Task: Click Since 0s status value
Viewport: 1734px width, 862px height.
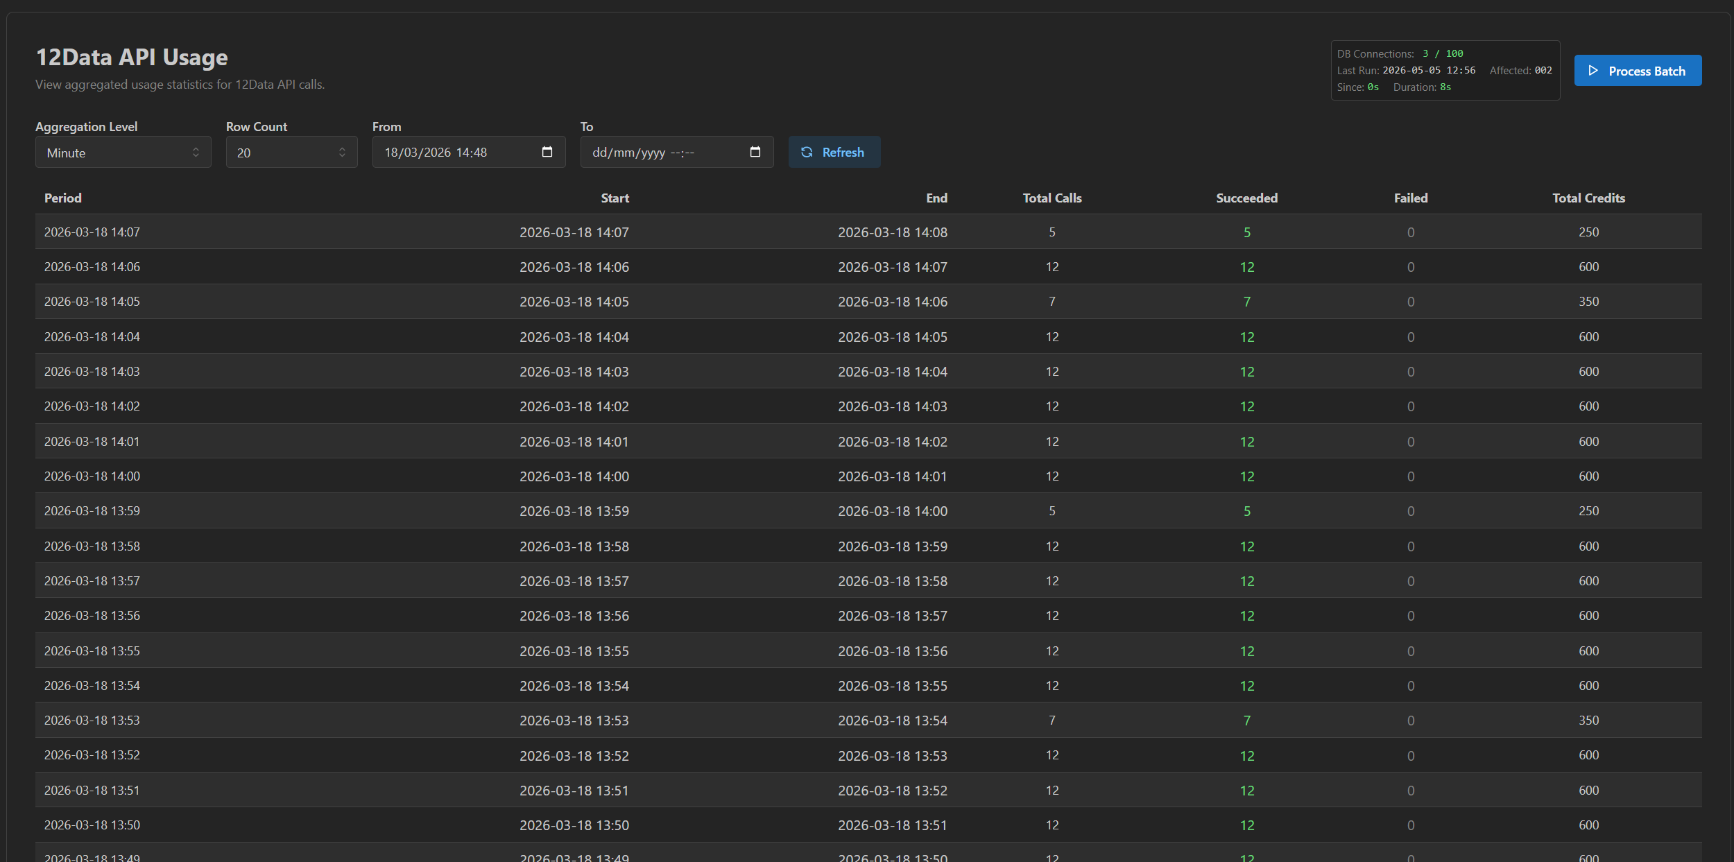Action: tap(1373, 87)
